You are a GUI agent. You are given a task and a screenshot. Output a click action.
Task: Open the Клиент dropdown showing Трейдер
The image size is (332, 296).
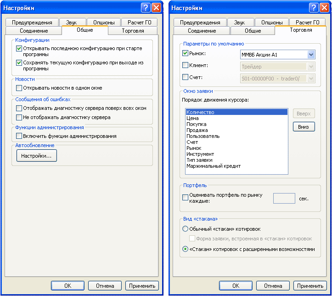(311, 67)
